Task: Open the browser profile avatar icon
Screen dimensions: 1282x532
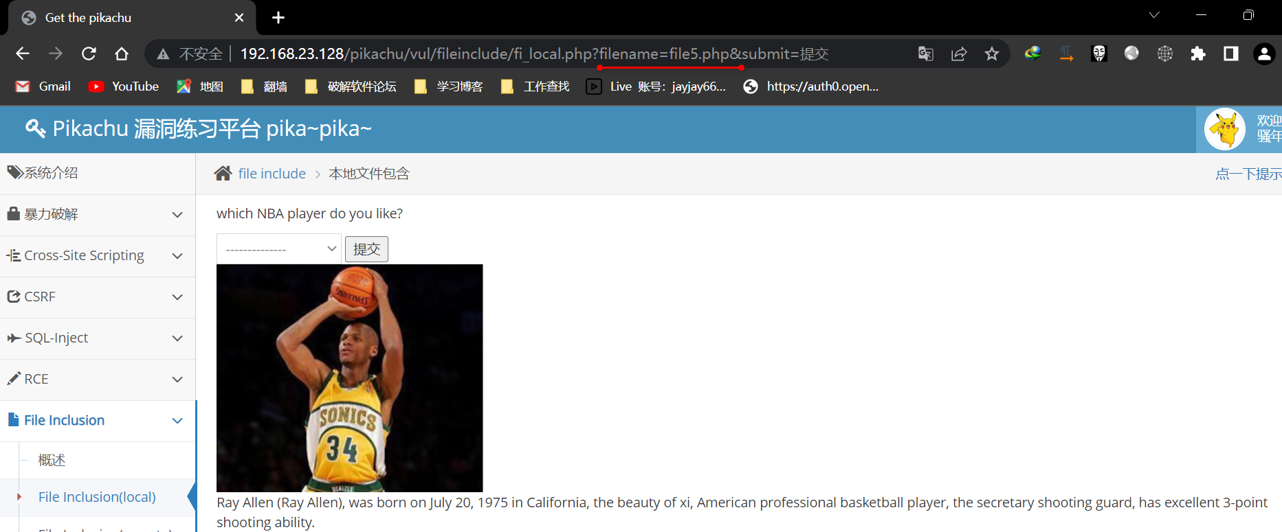Action: pyautogui.click(x=1263, y=54)
